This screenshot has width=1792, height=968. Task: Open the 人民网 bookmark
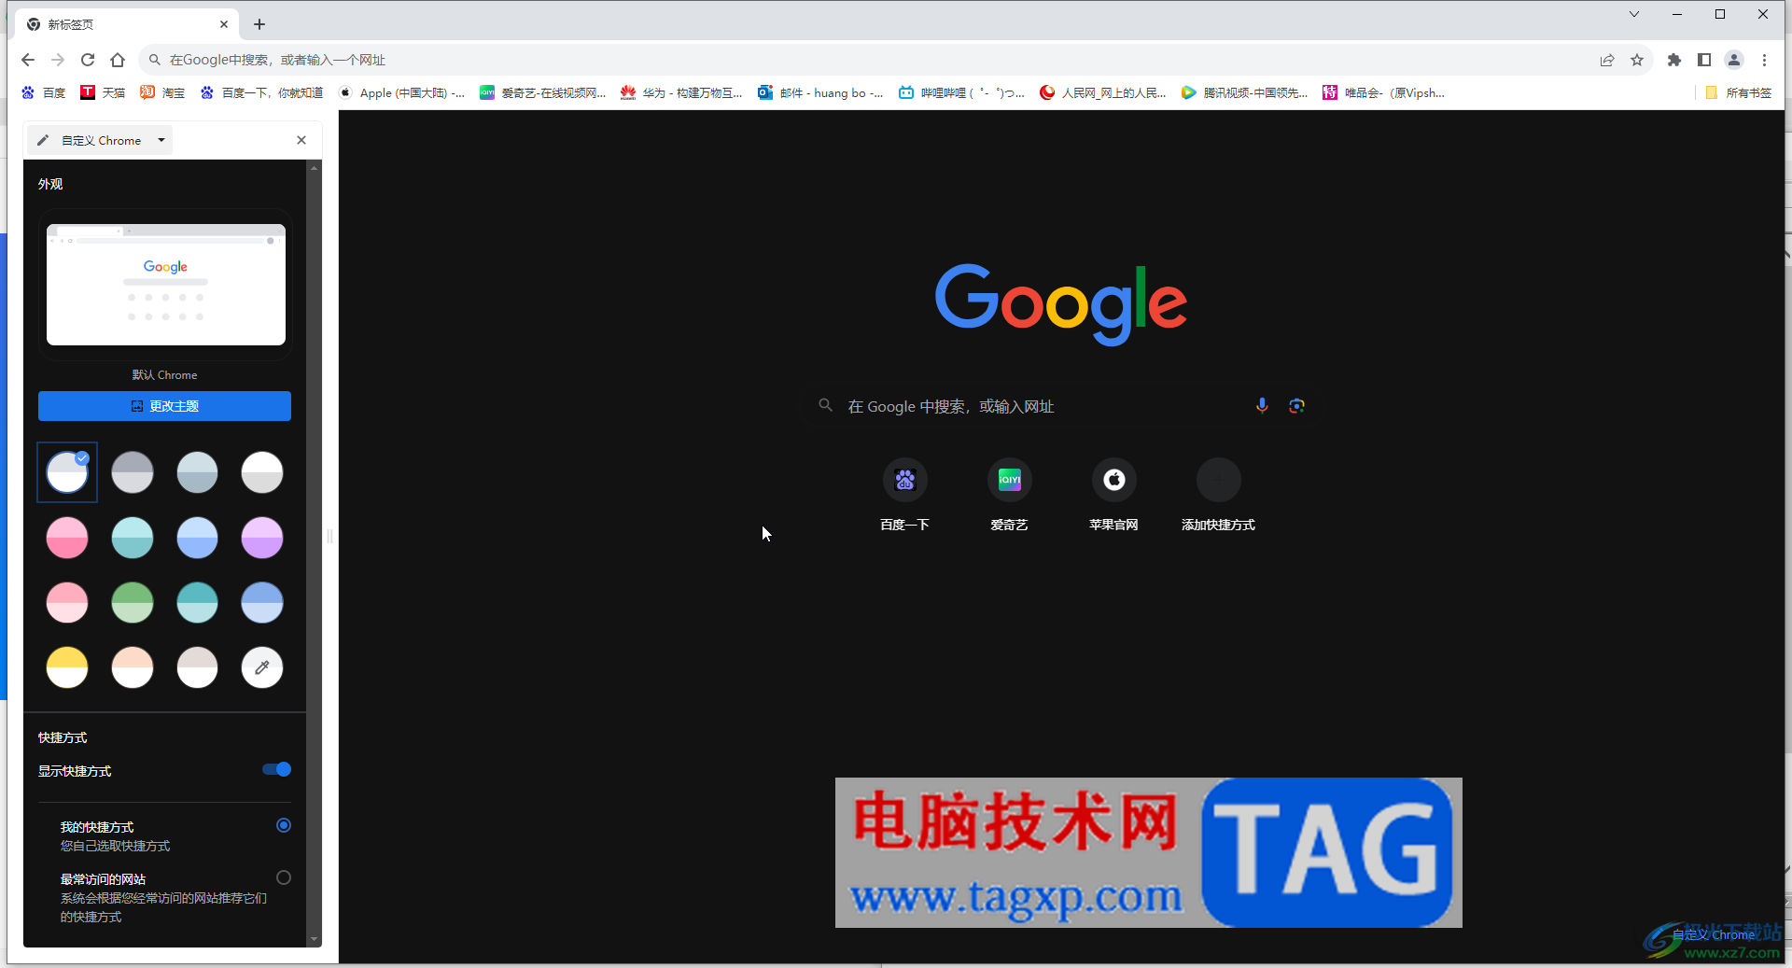click(x=1102, y=92)
